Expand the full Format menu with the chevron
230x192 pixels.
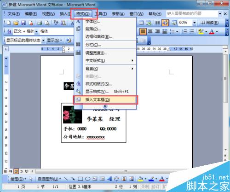(105, 106)
